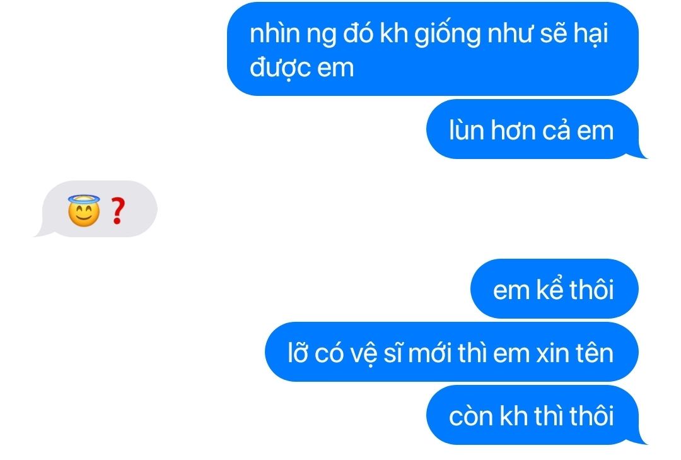The width and height of the screenshot is (681, 460).
Task: Click the smiling halo emoji
Action: pyautogui.click(x=84, y=210)
